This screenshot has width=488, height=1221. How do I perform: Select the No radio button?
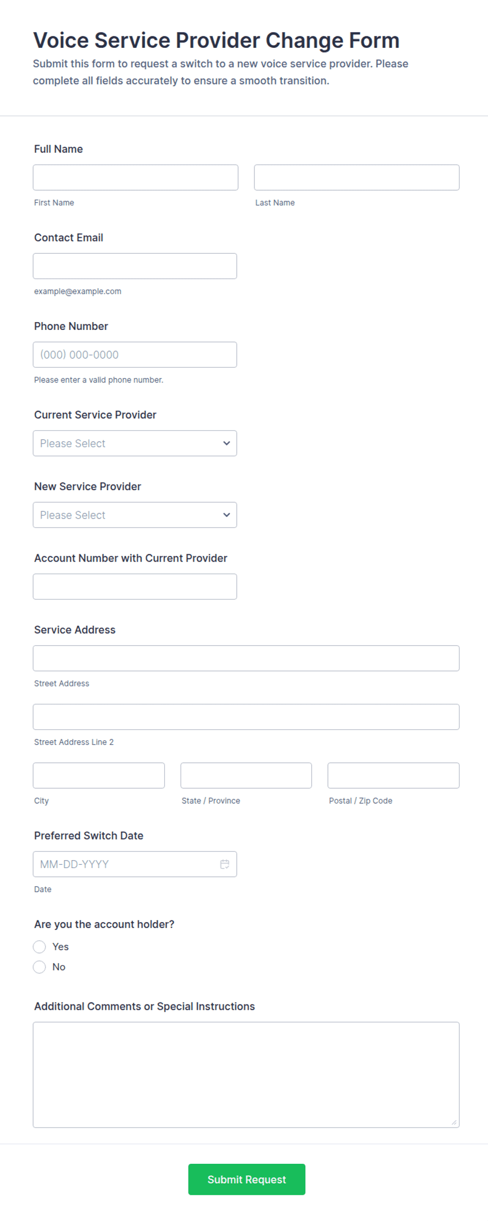39,967
